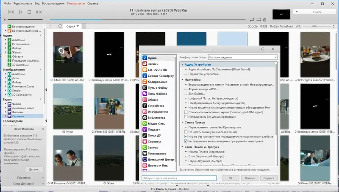Stop playback with the Stop button

point(29,12)
